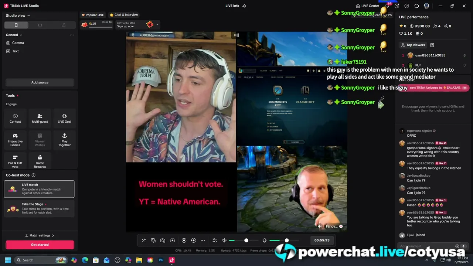Select portrait phone layout view
473x266 pixels.
[x=16, y=25]
